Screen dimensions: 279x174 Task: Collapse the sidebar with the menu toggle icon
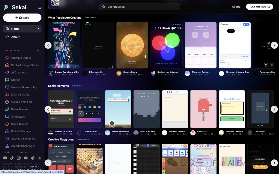(40, 7)
